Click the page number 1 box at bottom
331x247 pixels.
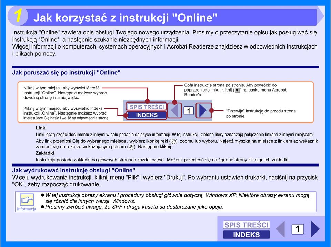[x=298, y=229]
